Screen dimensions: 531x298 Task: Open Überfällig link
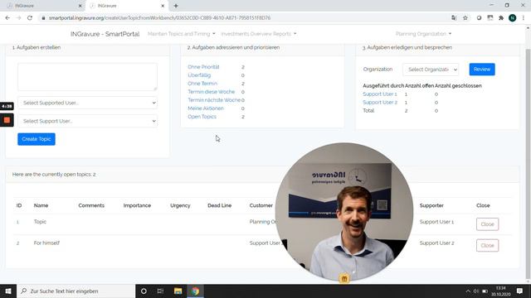199,75
